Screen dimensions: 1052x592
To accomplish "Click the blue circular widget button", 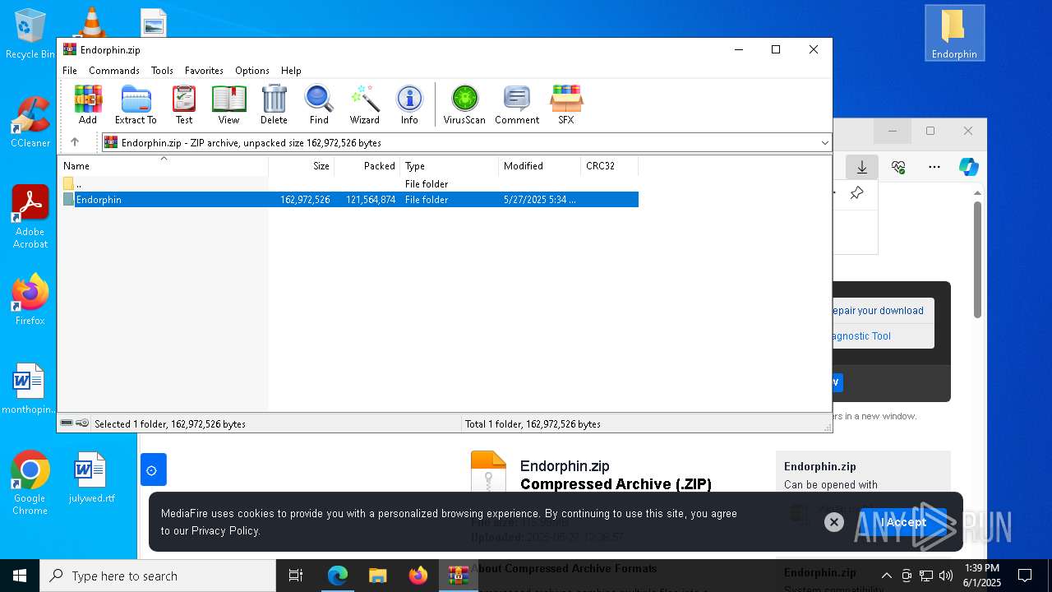I will pyautogui.click(x=153, y=470).
